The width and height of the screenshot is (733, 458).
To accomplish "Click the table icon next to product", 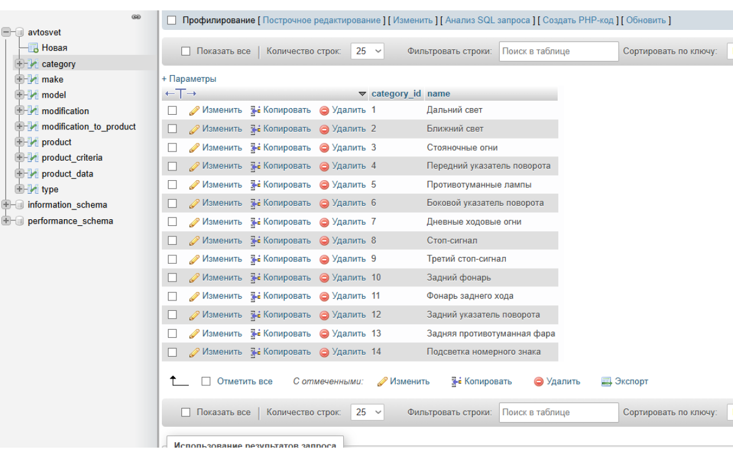I will point(34,142).
